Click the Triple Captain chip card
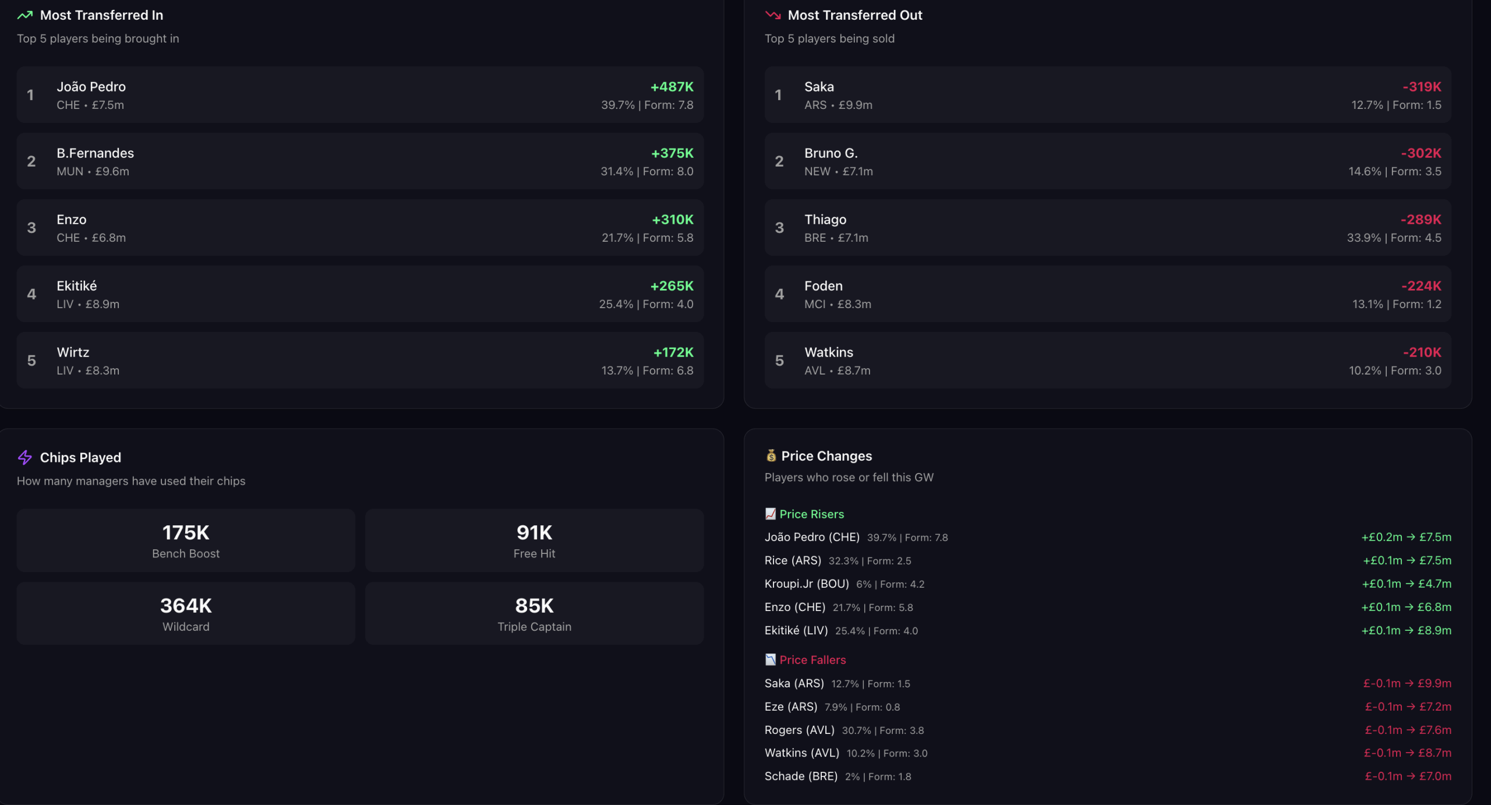The width and height of the screenshot is (1491, 805). (x=534, y=613)
